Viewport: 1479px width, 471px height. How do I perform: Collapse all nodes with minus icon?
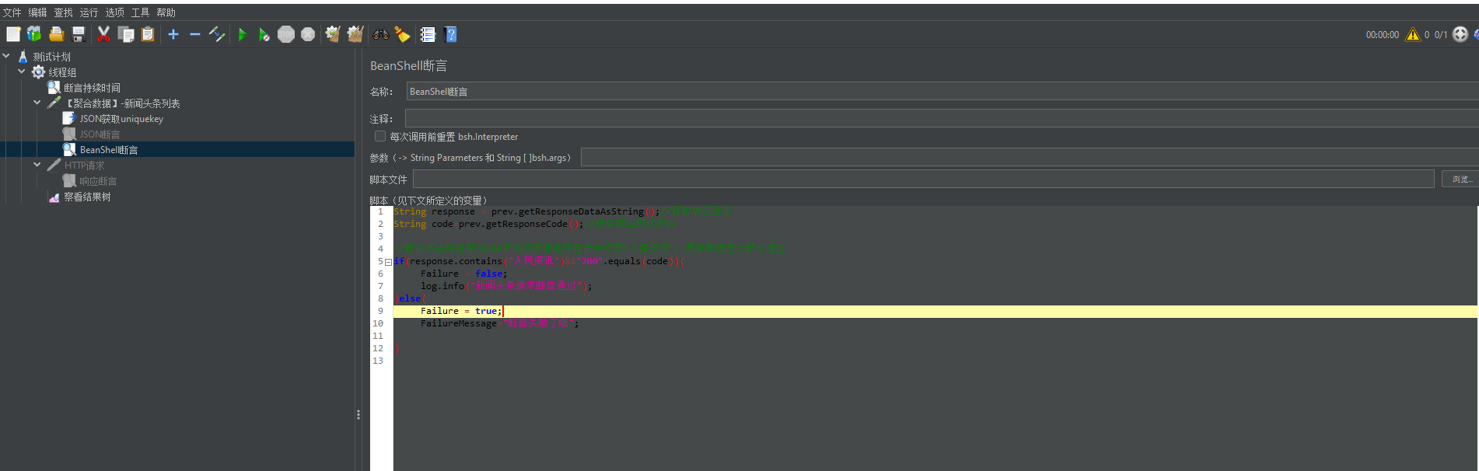pos(195,34)
